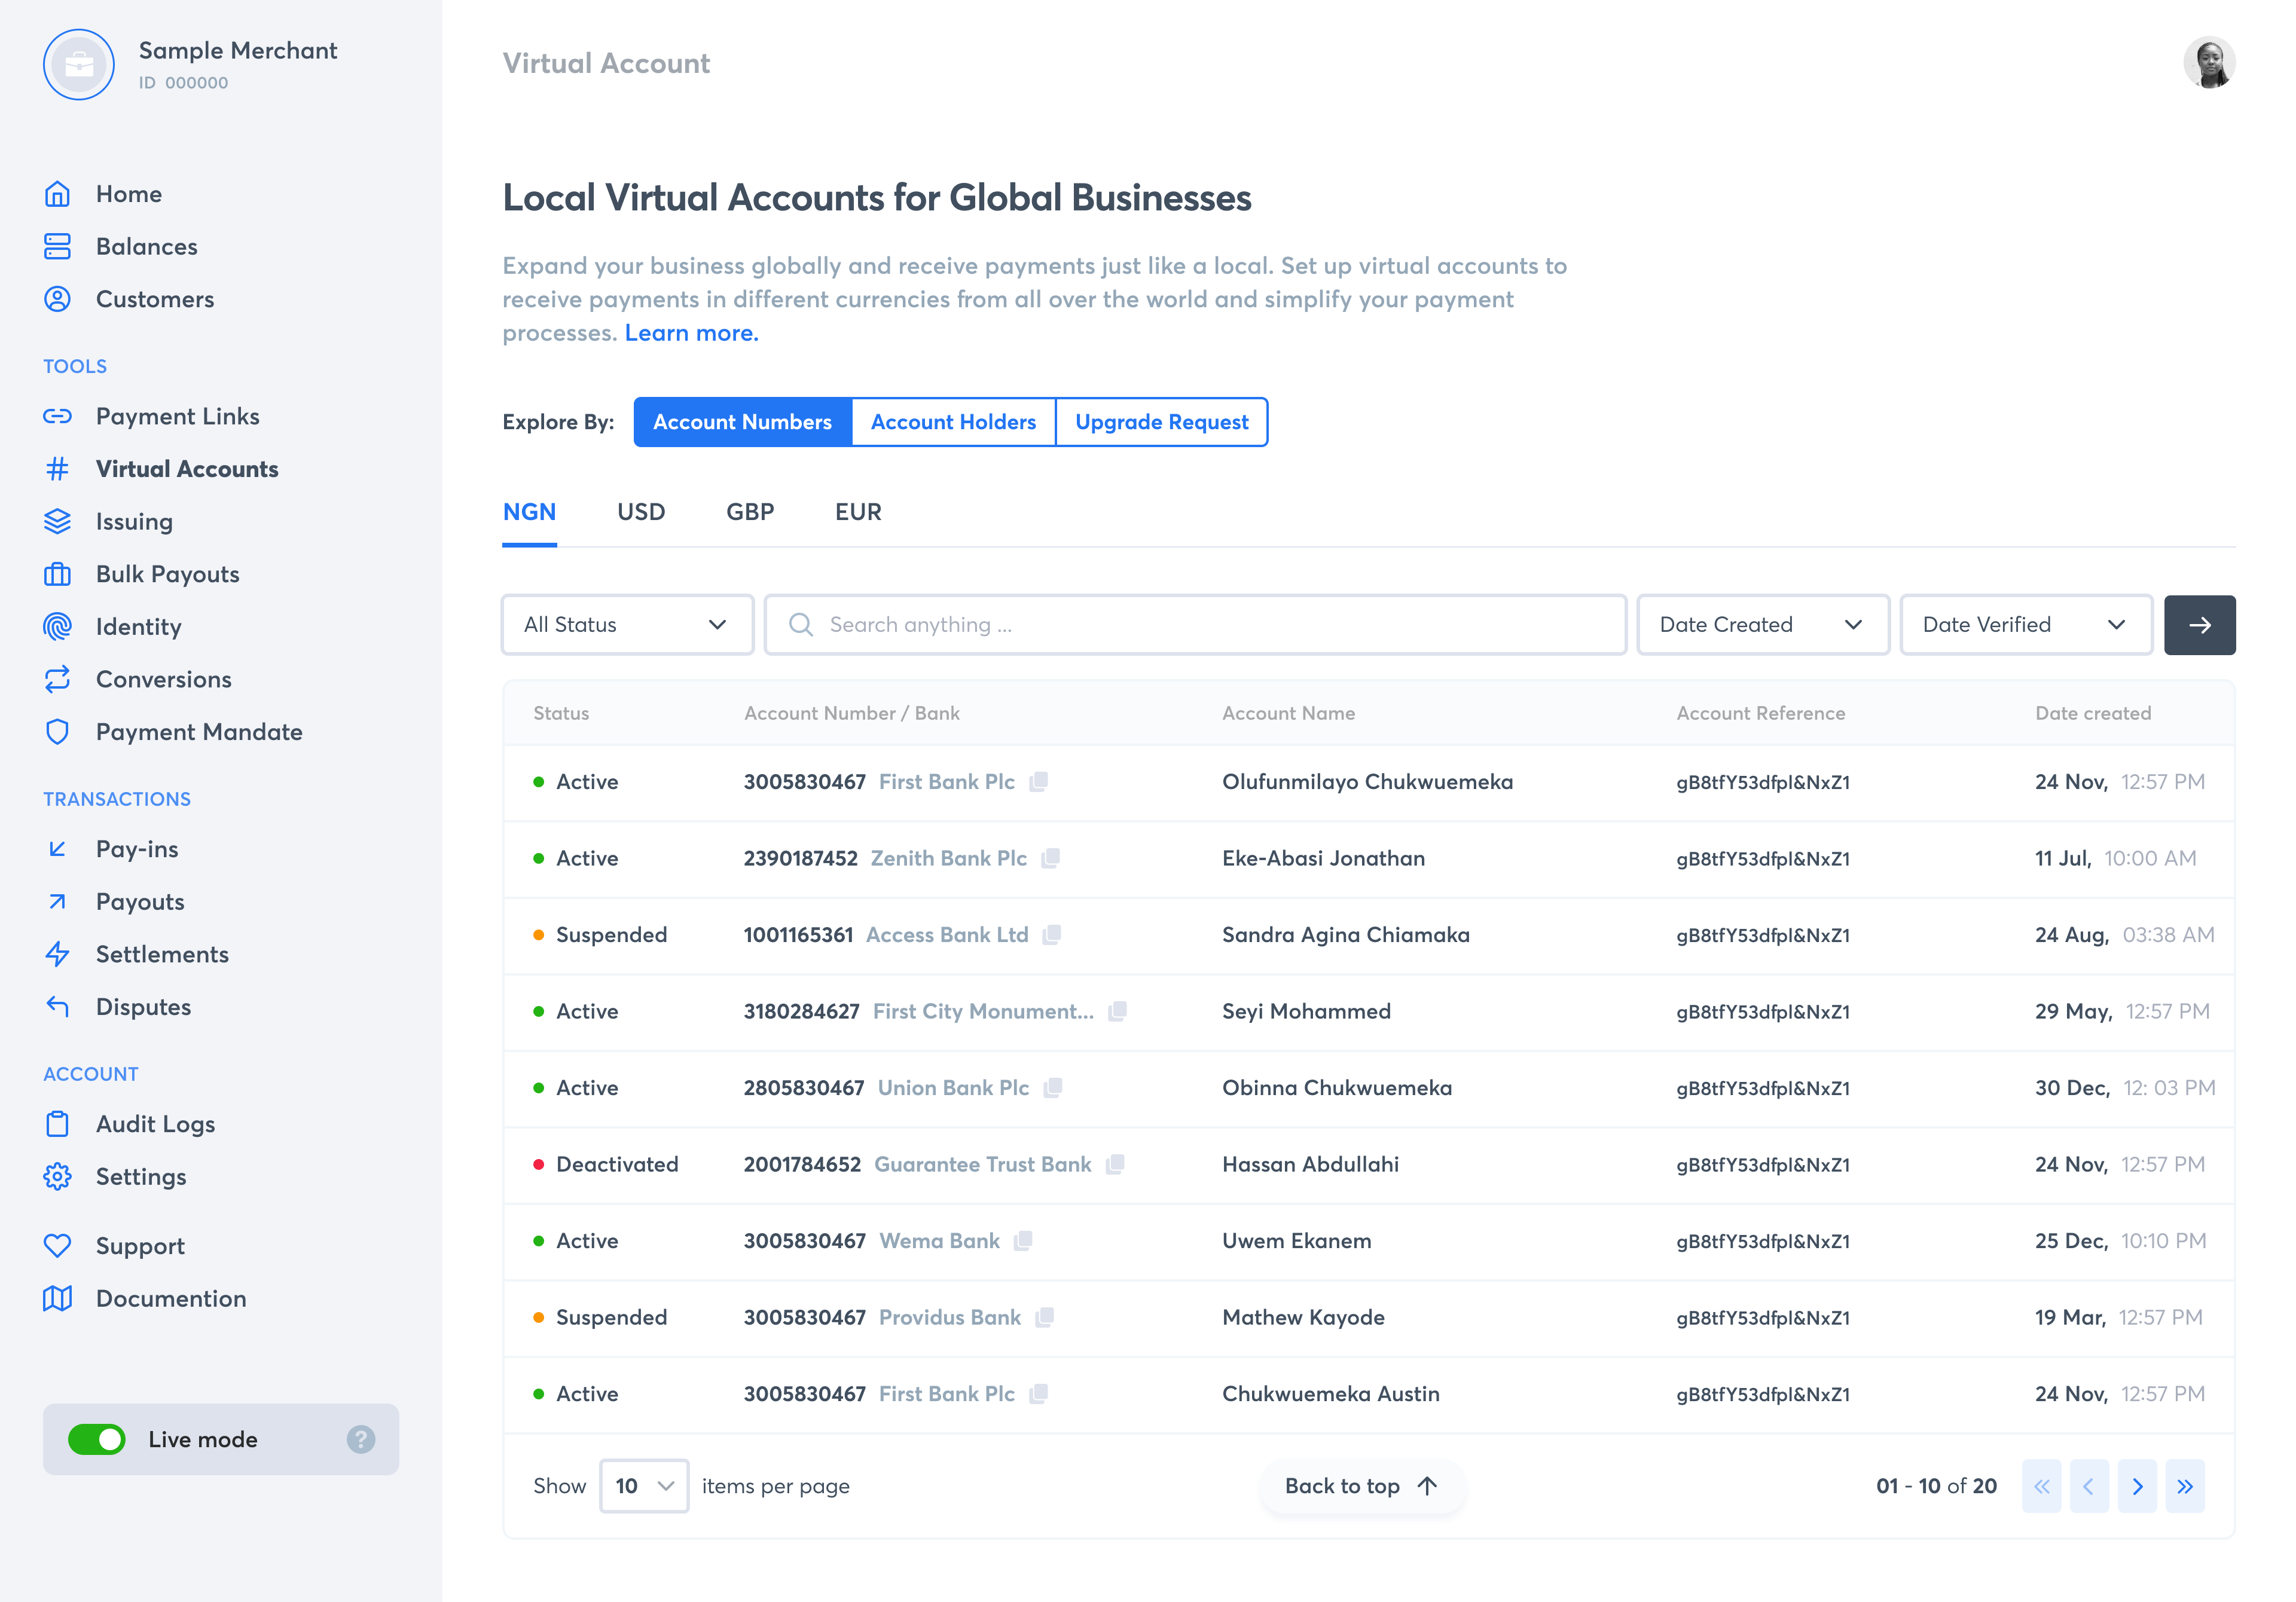The width and height of the screenshot is (2296, 1602).
Task: Copy the Providus Bank account number
Action: [x=1045, y=1317]
